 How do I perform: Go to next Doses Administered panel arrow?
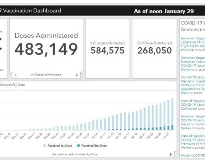(77, 75)
